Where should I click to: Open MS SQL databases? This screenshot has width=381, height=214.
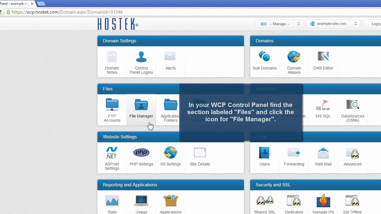(323, 109)
